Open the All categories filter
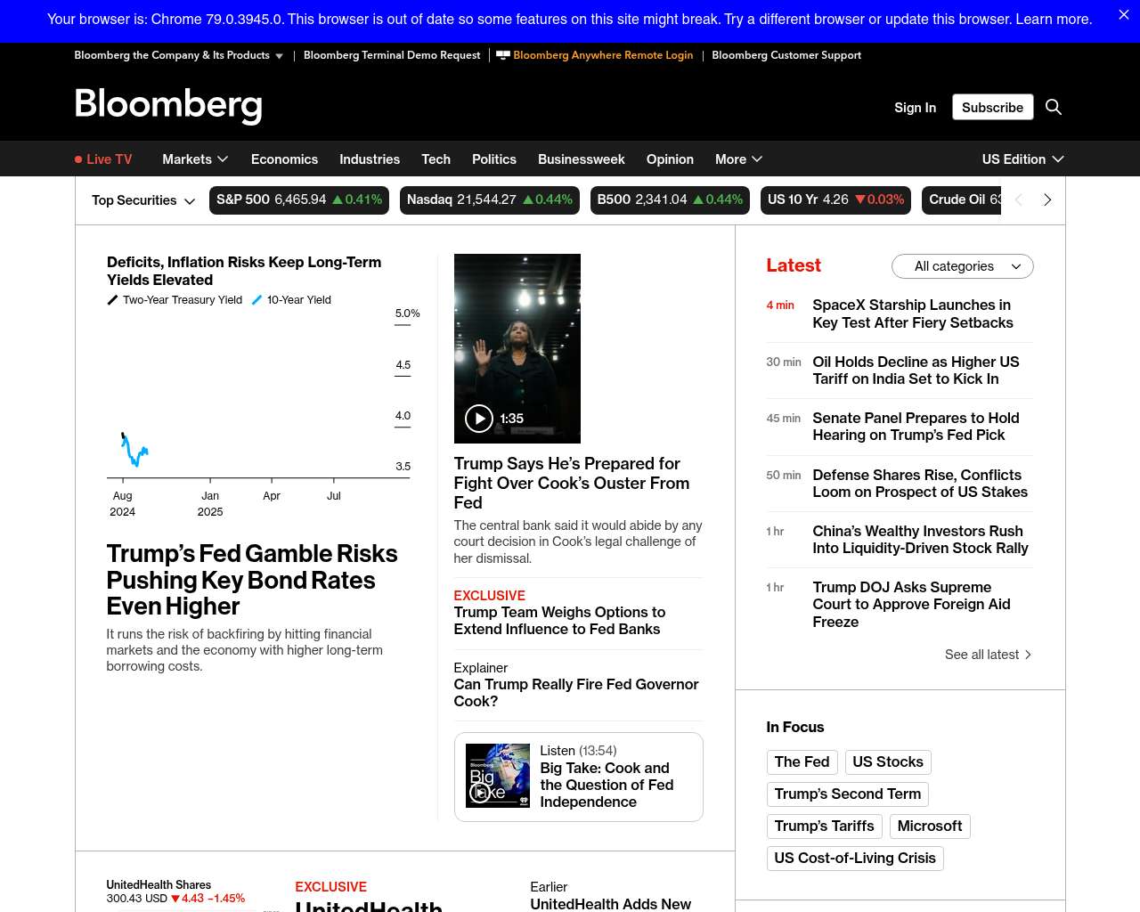 963,266
